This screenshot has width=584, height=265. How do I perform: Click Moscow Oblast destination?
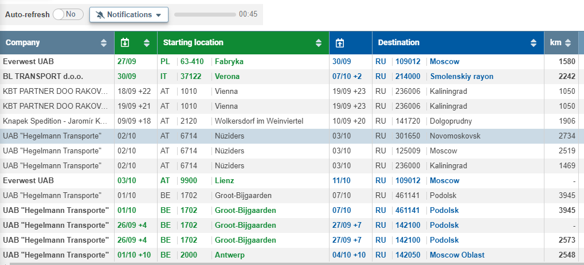tap(457, 255)
